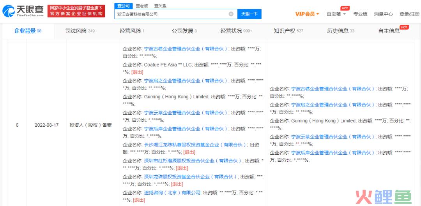
Task: Open 宁波古茗企业管理合伙企业 link in right column
Action: coord(333,89)
